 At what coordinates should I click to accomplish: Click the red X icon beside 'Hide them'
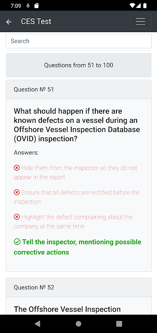tap(17, 168)
